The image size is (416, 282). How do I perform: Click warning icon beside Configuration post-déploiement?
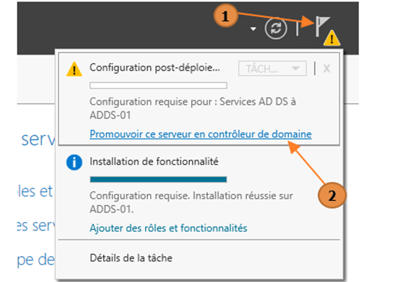[74, 69]
